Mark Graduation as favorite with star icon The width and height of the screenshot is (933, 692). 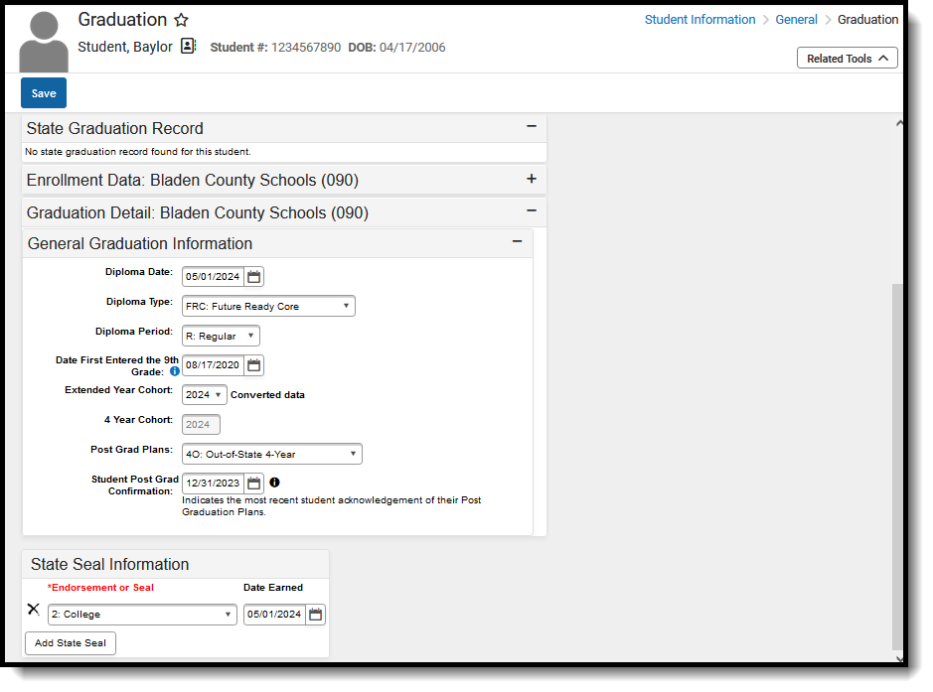(181, 20)
